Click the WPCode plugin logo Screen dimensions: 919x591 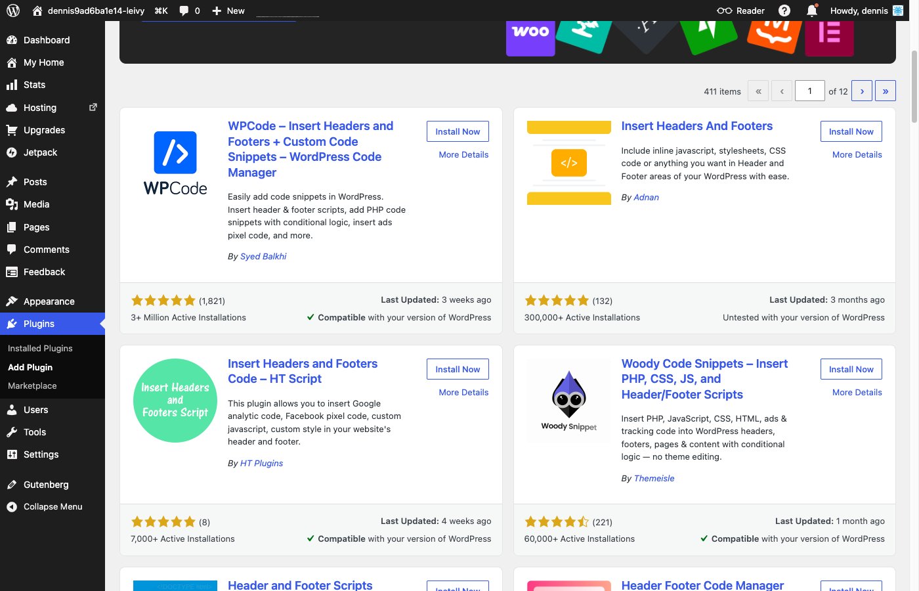tap(175, 163)
